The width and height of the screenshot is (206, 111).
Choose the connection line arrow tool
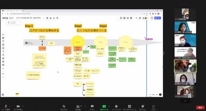3,51
